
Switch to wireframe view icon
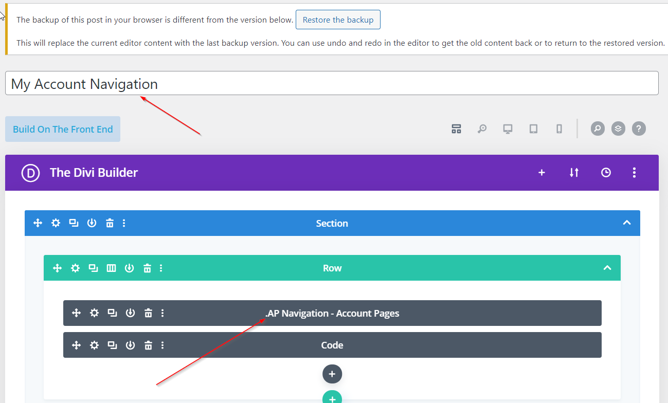(456, 129)
